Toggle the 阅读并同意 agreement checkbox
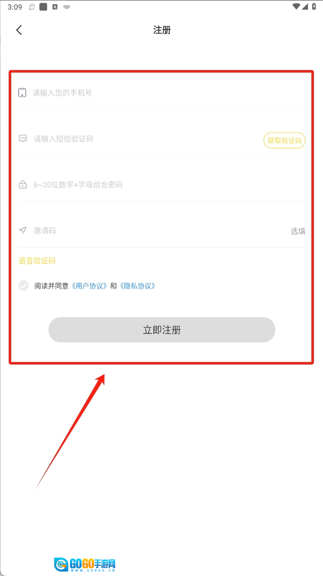The image size is (323, 576). [24, 286]
